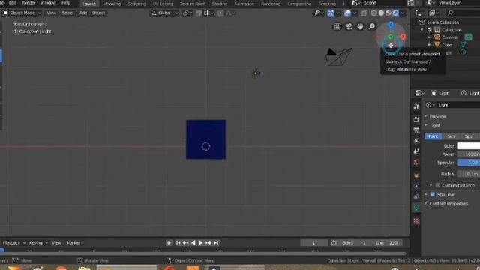Select wireframe viewport shading
This screenshot has height=270, width=480.
pos(373,13)
